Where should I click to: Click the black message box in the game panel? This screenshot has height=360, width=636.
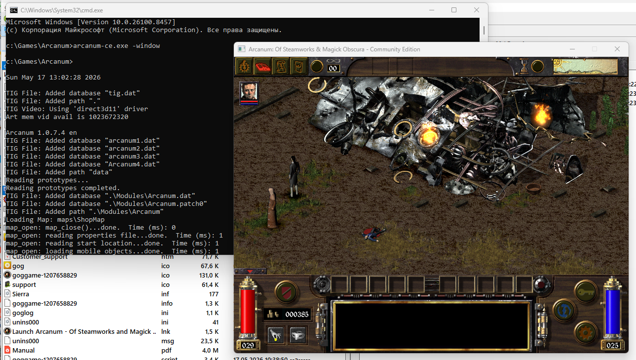(x=432, y=325)
